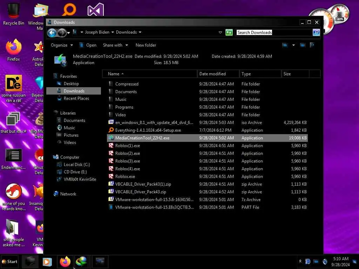Expand the Downloads breadcrumb arrow
The width and height of the screenshot is (359, 269).
pyautogui.click(x=140, y=32)
